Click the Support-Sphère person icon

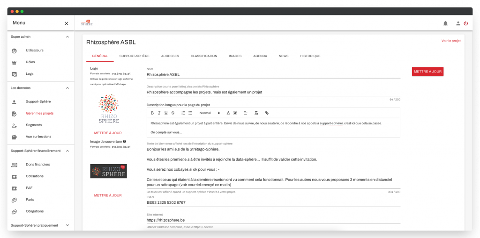click(14, 102)
